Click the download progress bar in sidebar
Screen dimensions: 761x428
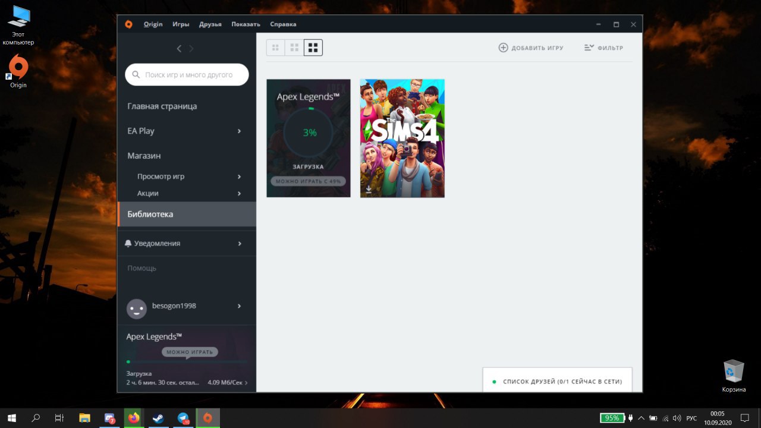[x=187, y=361]
